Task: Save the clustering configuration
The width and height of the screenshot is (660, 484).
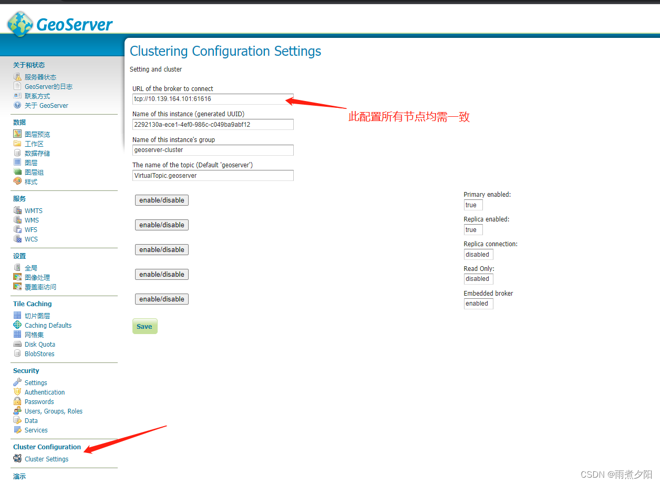Action: point(145,326)
